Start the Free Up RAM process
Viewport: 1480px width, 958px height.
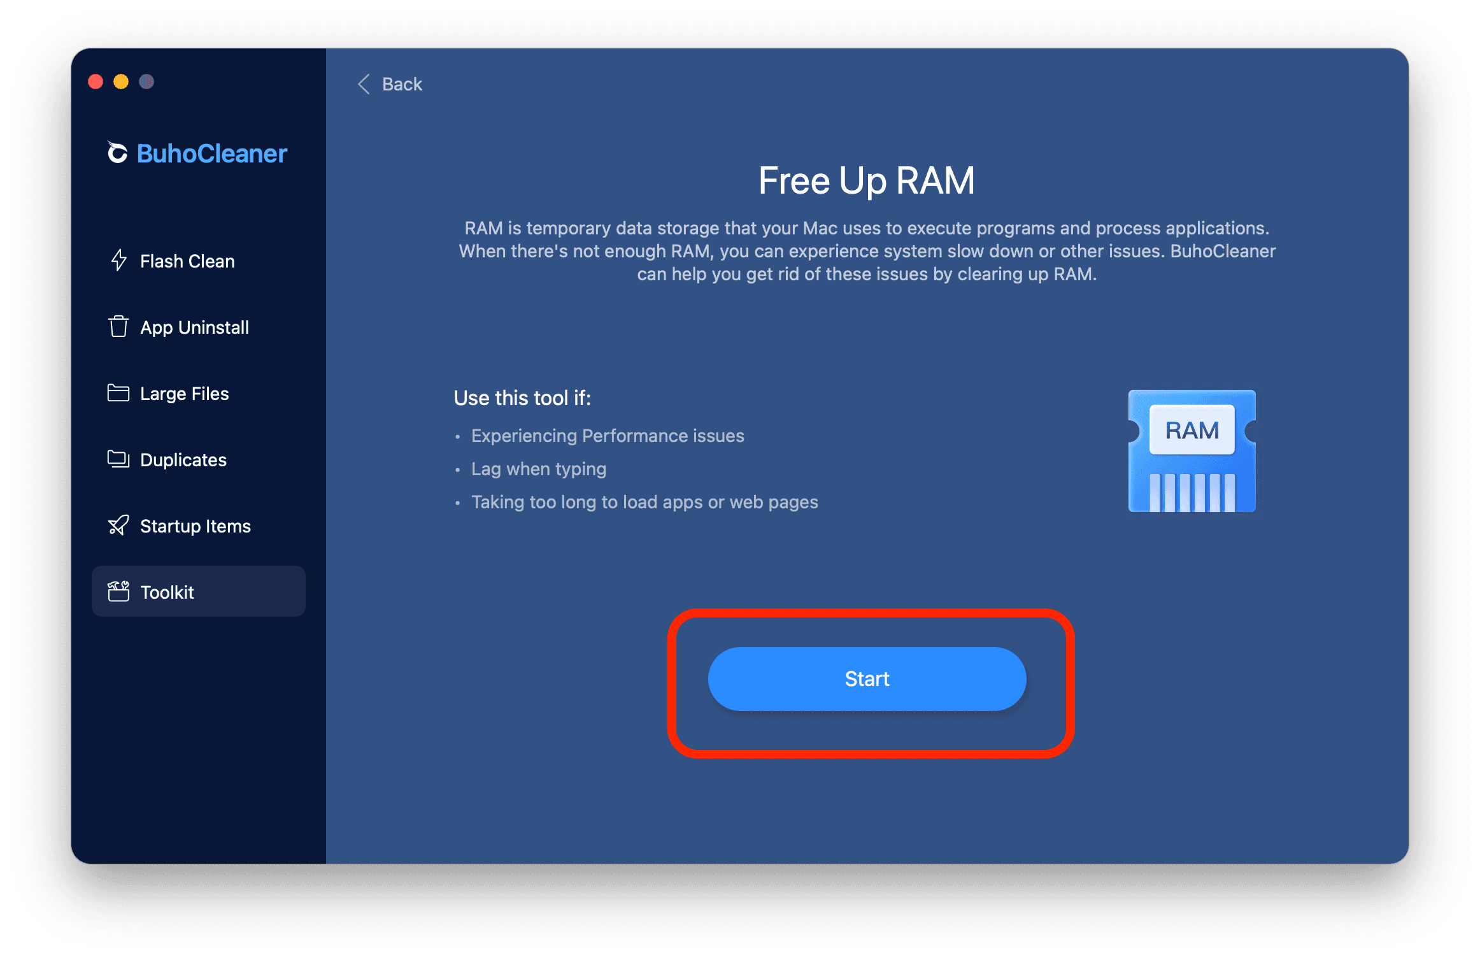(867, 679)
